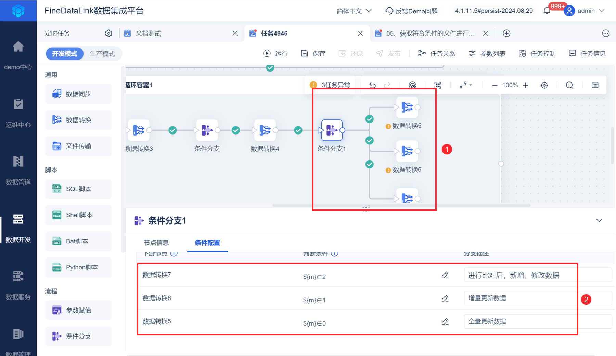Undo the last canvas action
Screen dimensions: 616x356
[x=372, y=85]
